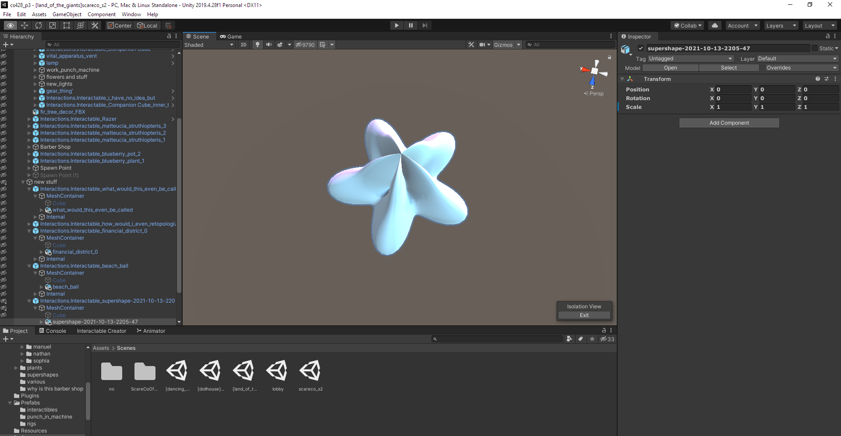The image size is (841, 436).
Task: Click the orientation gizmo in scene
Action: [594, 71]
